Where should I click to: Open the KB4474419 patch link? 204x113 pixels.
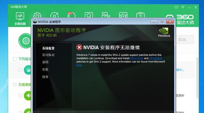point(136,58)
